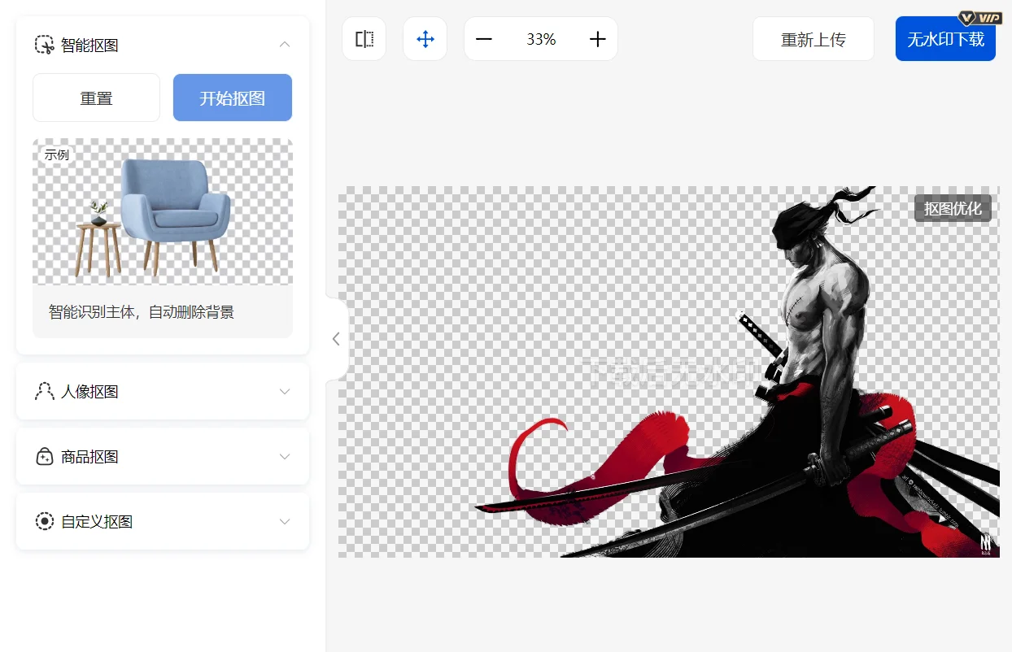Click the swordsman cutout result image

[x=669, y=372]
